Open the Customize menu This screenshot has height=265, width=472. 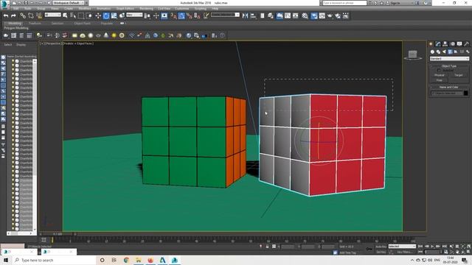[182, 9]
